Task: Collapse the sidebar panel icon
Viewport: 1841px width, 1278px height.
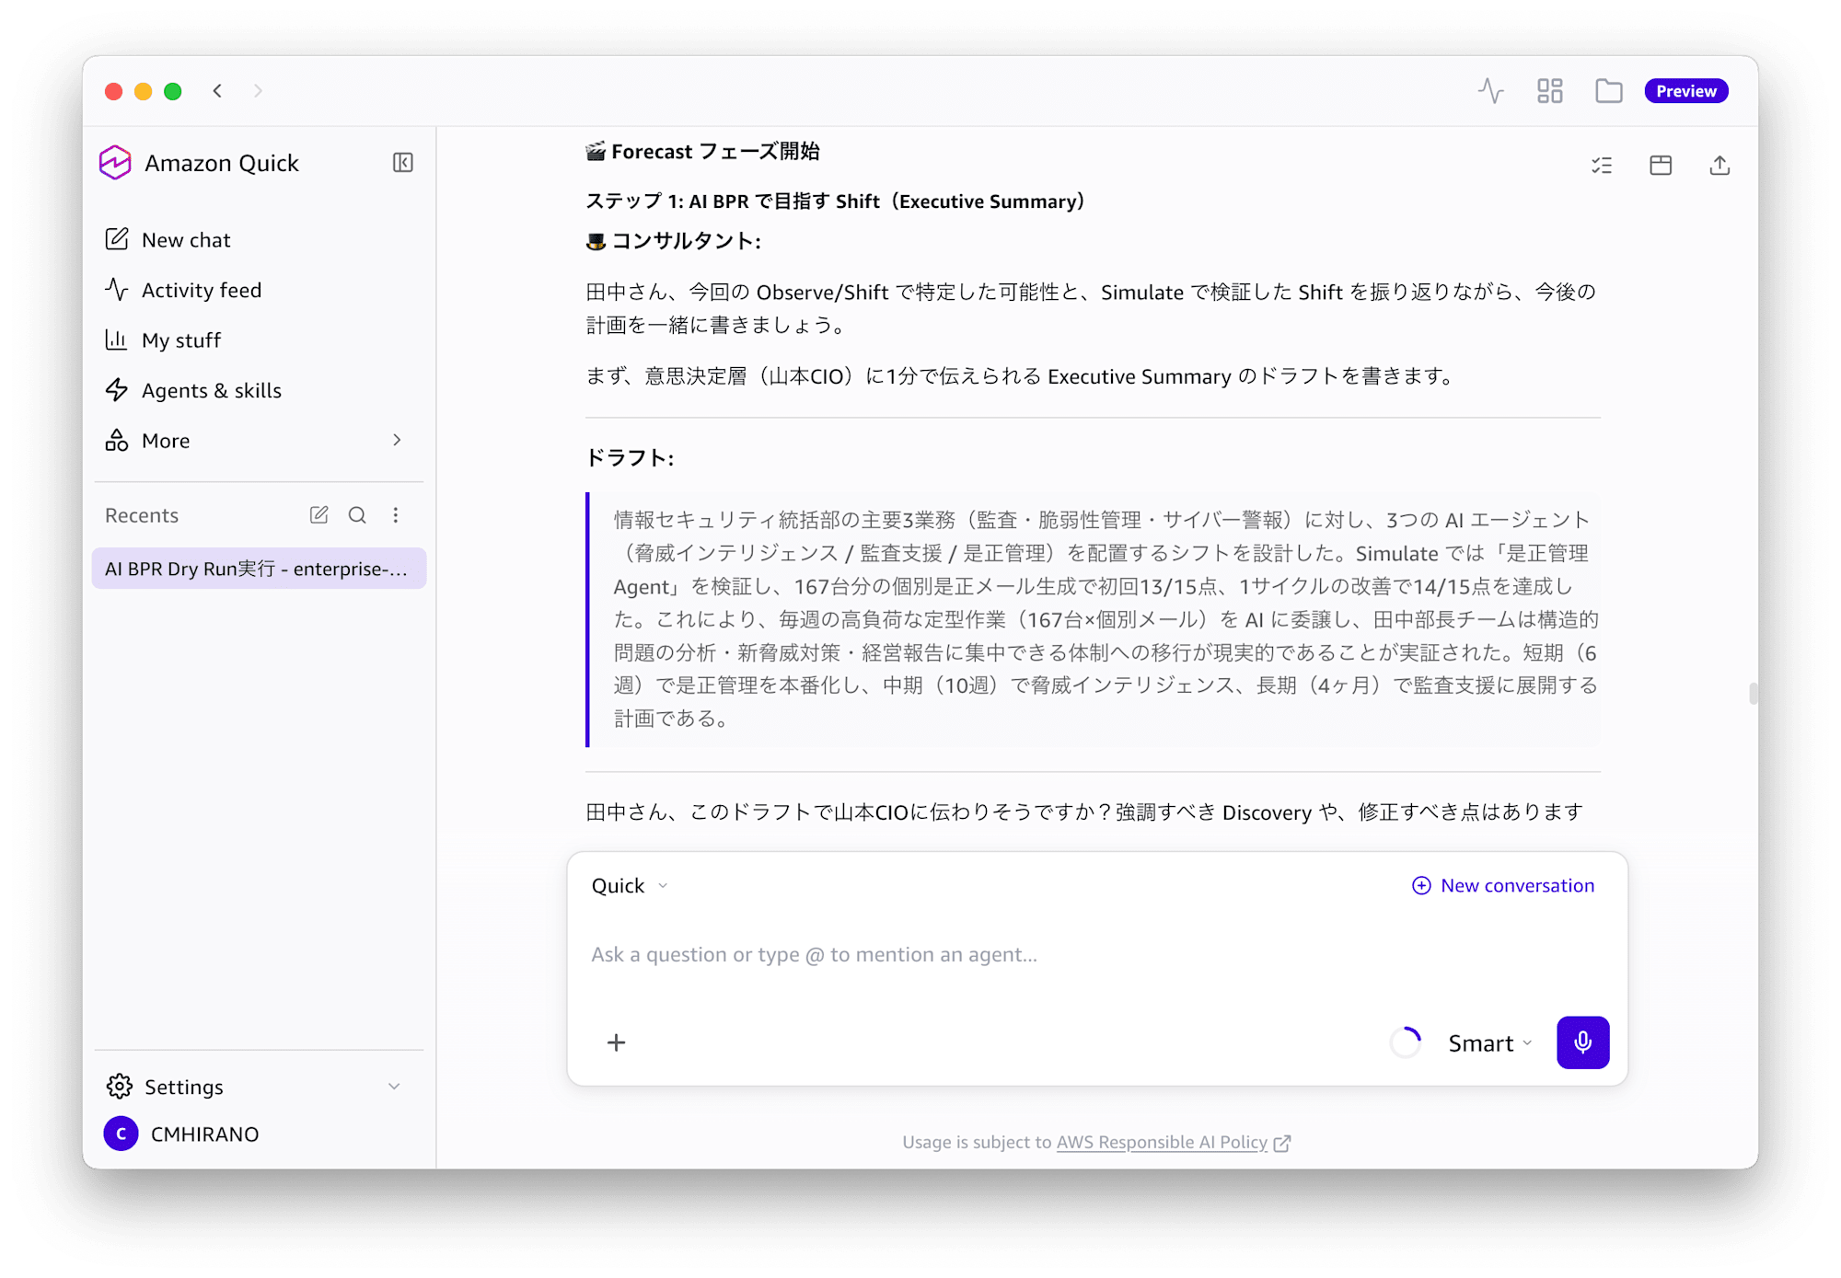Action: coord(402,163)
